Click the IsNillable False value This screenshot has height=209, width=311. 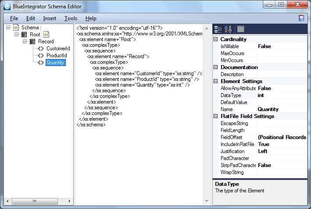tap(282, 46)
